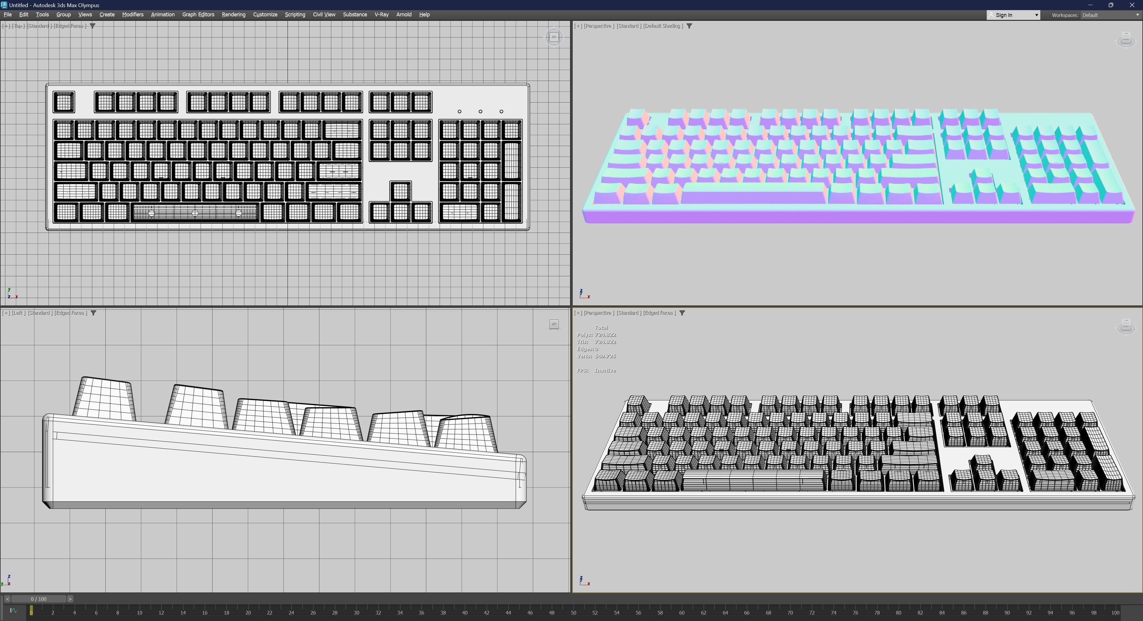Viewport: 1143px width, 621px height.
Task: Open the Edit menu
Action: pyautogui.click(x=24, y=15)
